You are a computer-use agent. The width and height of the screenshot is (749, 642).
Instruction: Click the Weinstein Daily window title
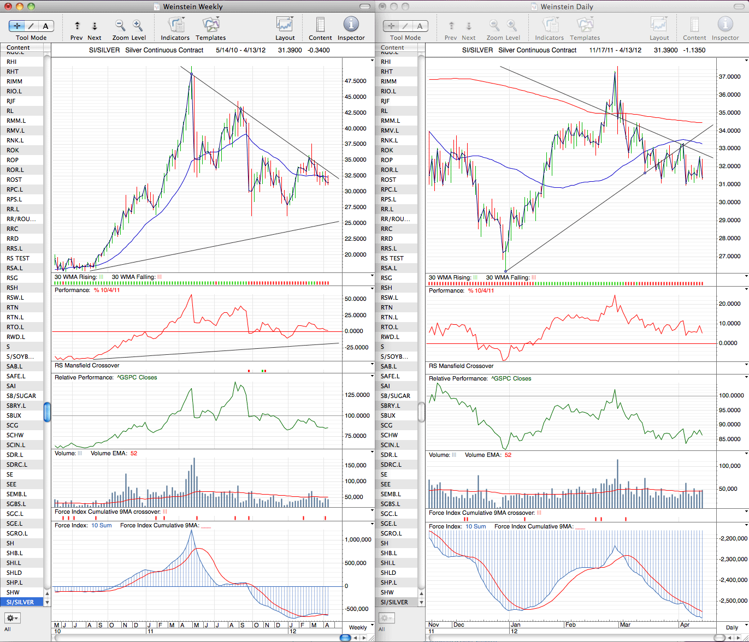pyautogui.click(x=567, y=7)
